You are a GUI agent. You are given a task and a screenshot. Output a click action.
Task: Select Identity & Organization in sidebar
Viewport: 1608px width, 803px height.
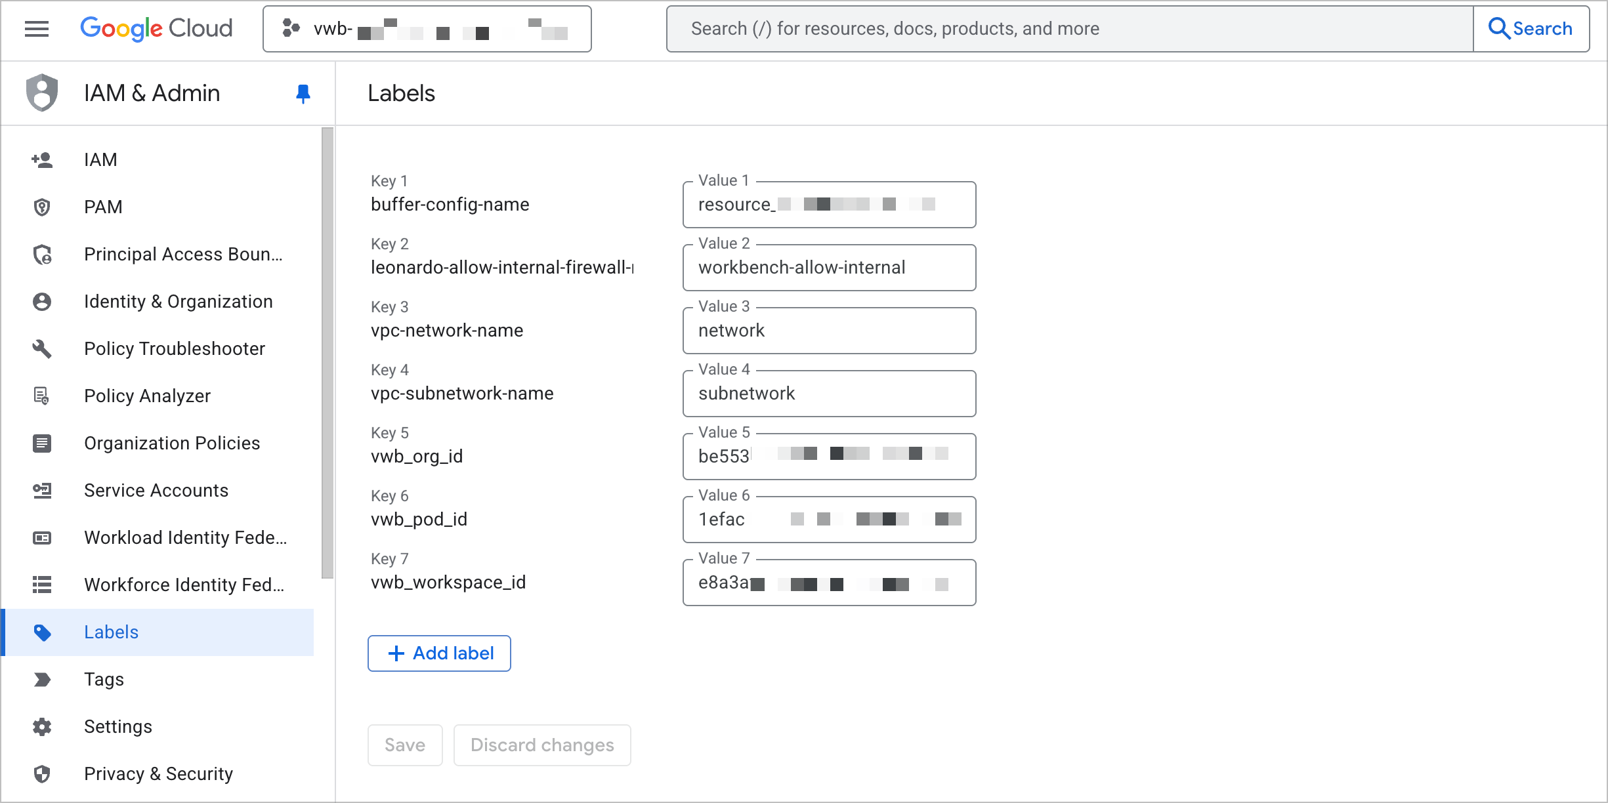coord(178,301)
